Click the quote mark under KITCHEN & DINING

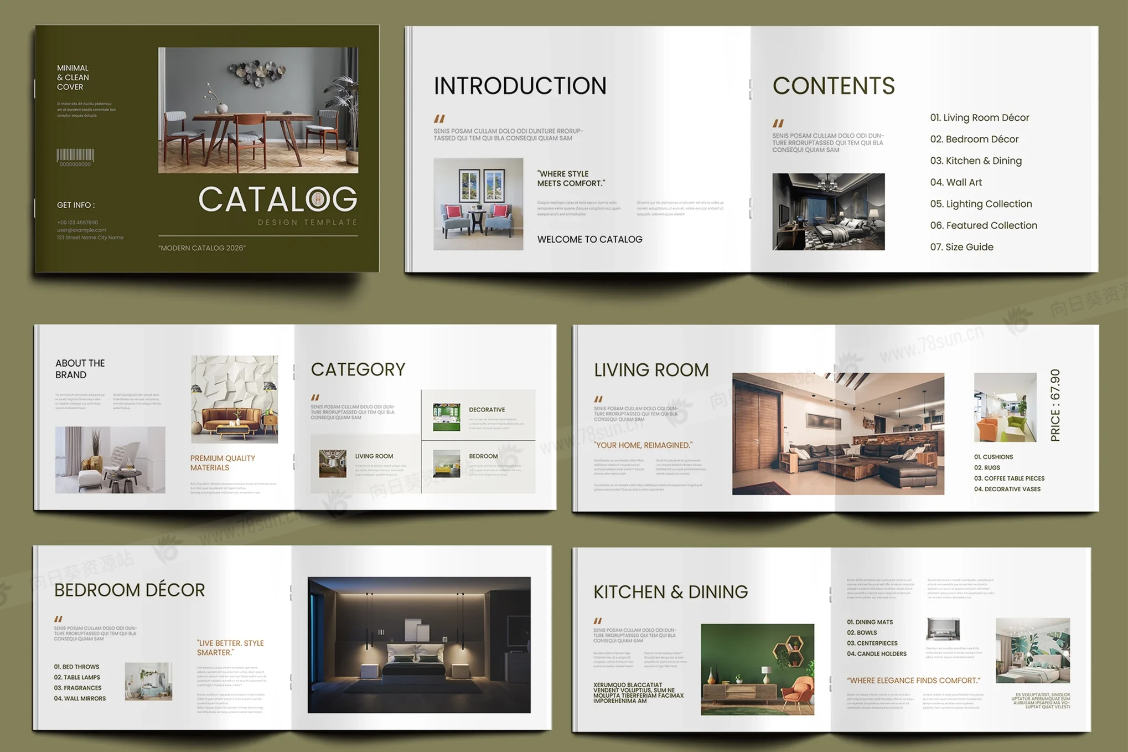coord(598,621)
